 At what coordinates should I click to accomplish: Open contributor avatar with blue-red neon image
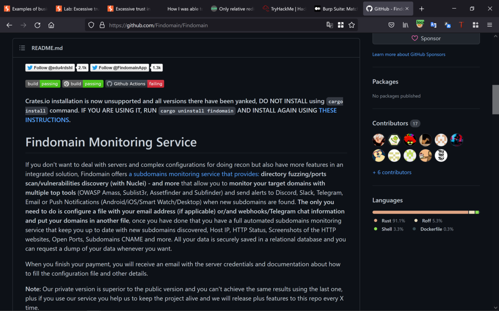457,140
